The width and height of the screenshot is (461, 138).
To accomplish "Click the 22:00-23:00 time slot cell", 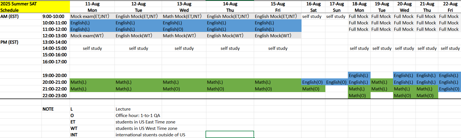I will pos(55,96).
